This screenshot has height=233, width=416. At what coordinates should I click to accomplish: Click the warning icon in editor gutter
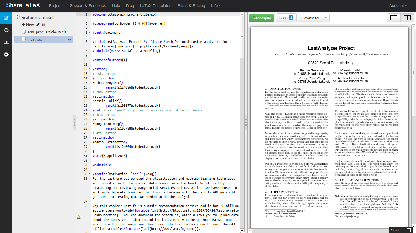(x=79, y=217)
